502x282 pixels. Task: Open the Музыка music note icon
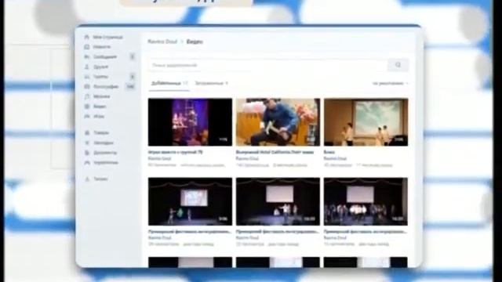click(87, 96)
